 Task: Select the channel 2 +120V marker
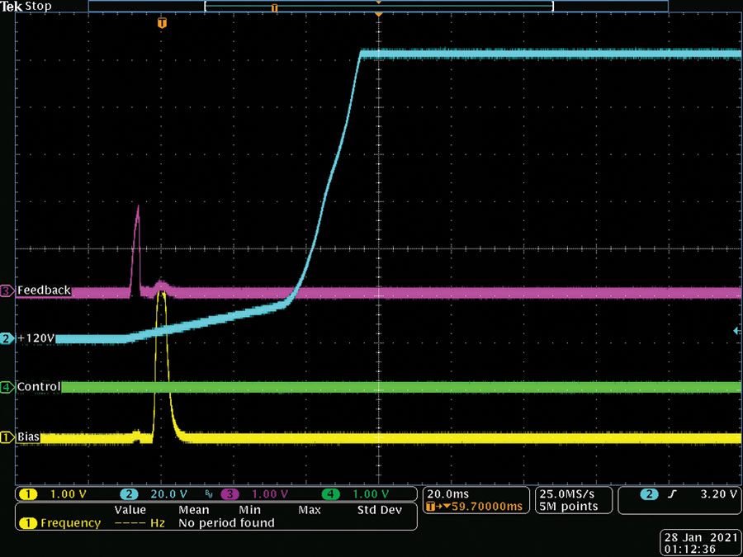point(7,338)
